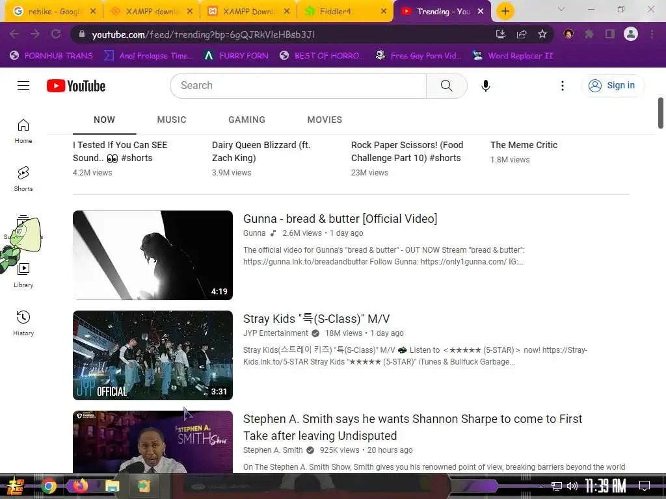
Task: Expand the tab search chevron
Action: 561,9
